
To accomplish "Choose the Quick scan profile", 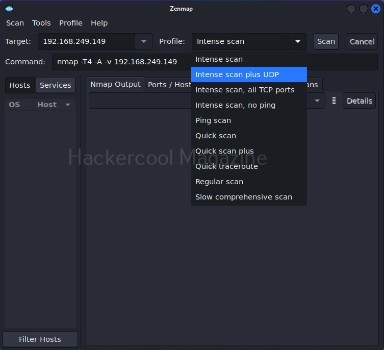I will tap(249, 136).
